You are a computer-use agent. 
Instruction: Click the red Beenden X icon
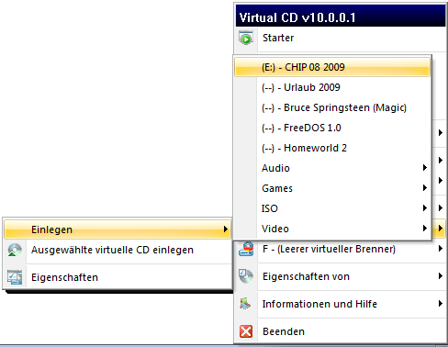pyautogui.click(x=246, y=331)
